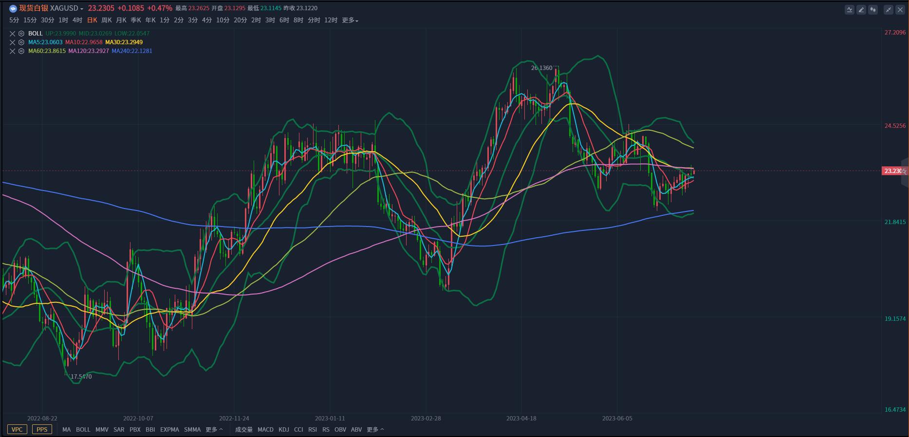Show the RS sub-indicator

coord(326,430)
